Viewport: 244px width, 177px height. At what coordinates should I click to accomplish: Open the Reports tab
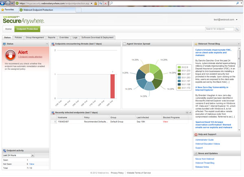[x=52, y=38]
